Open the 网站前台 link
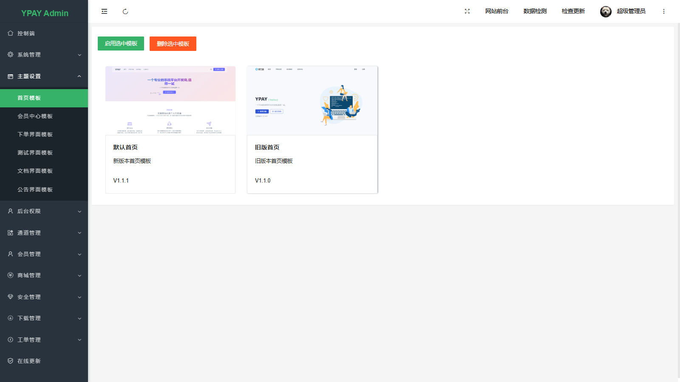Screen dimensions: 680x382 tap(496, 11)
